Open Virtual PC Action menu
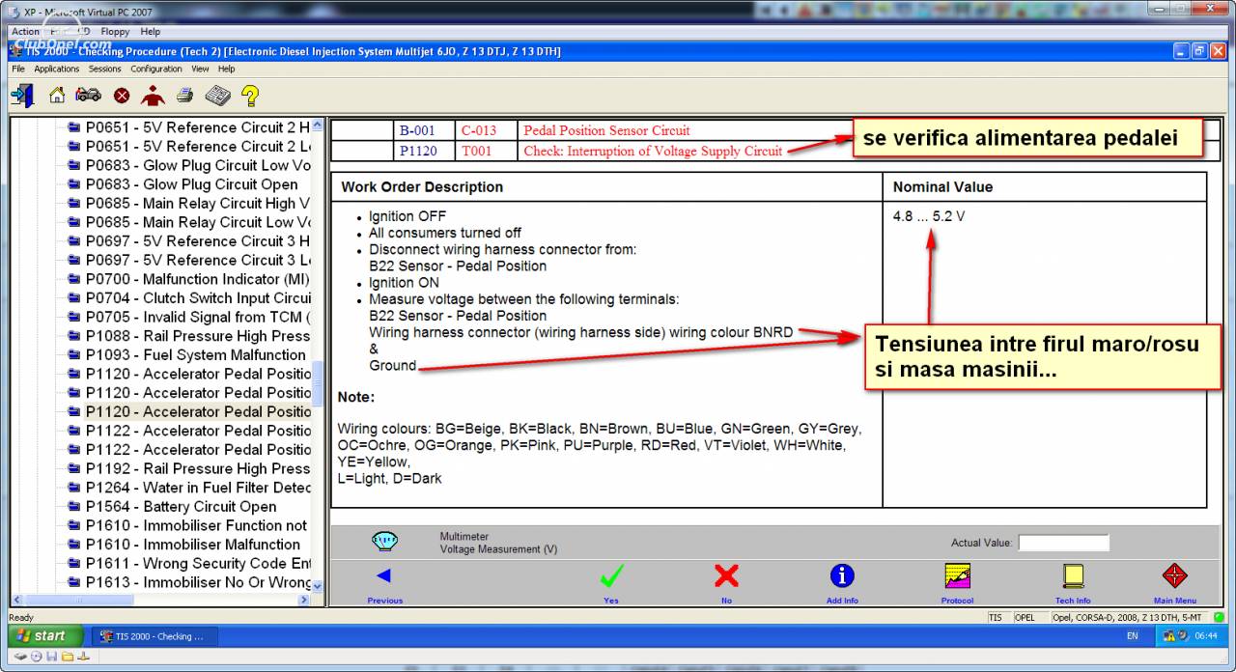The image size is (1236, 672). click(25, 32)
